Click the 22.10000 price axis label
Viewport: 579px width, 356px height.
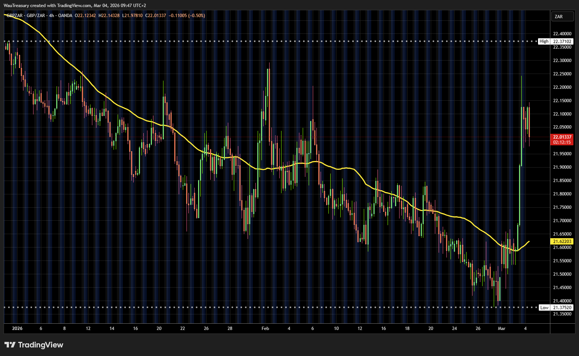click(x=562, y=114)
